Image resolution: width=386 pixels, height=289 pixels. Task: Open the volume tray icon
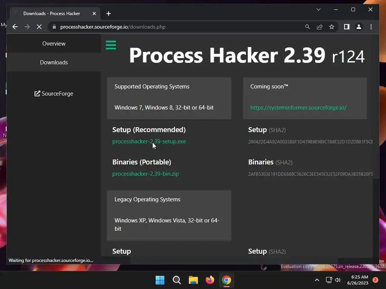point(338,280)
